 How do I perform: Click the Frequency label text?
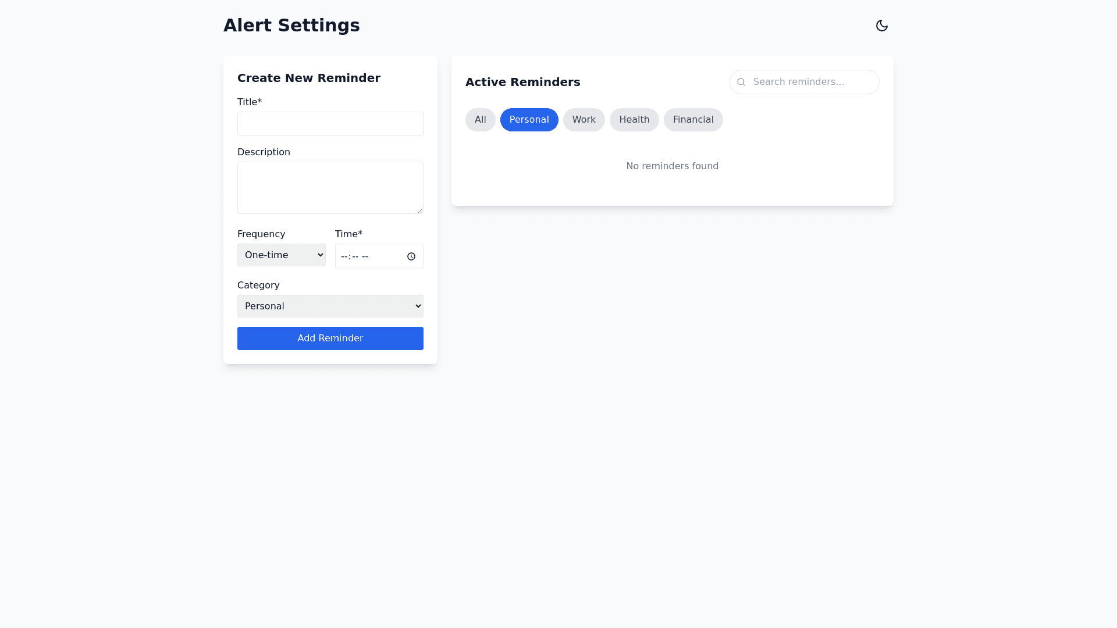click(x=261, y=234)
